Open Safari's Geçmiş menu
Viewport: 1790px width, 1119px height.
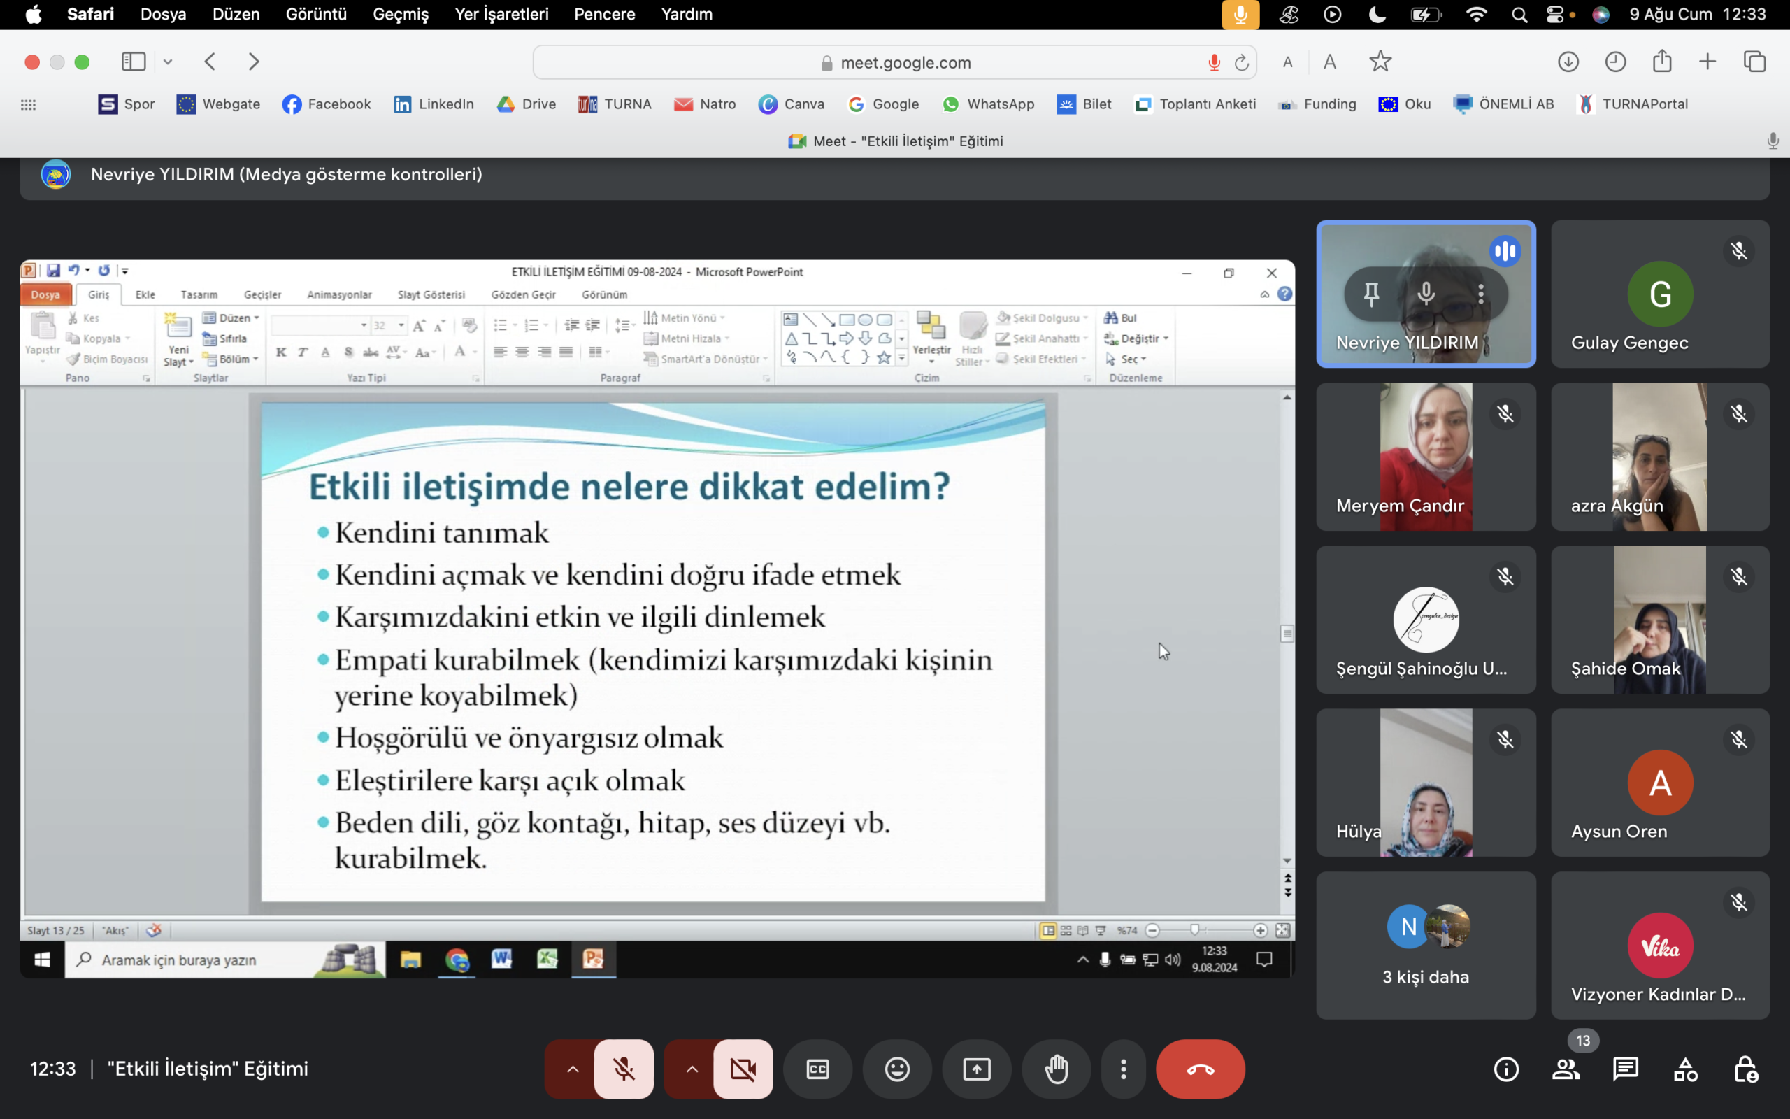pos(400,14)
